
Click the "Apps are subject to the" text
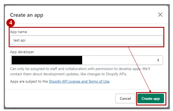click(29, 81)
